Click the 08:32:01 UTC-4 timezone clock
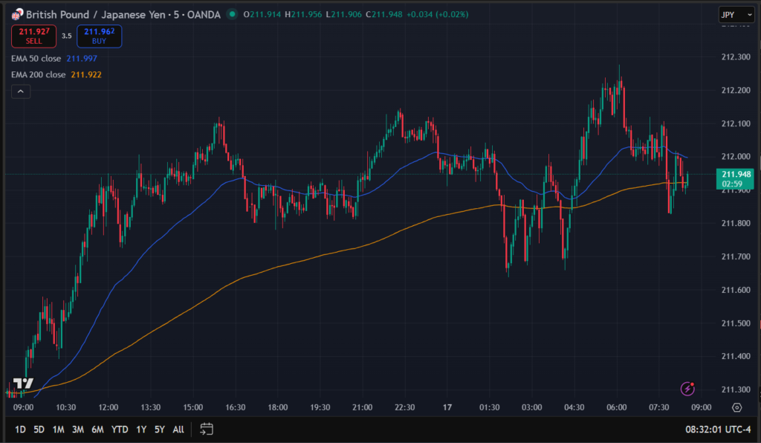Screen dimensions: 761x443 [x=718, y=430]
